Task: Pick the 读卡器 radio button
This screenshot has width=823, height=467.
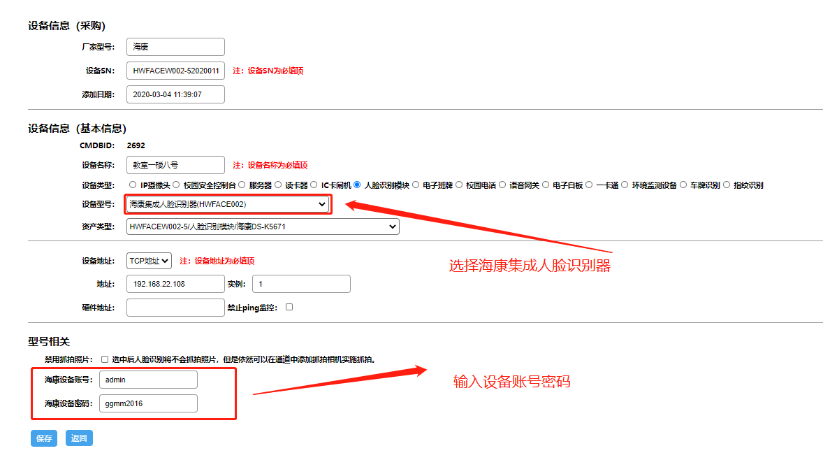Action: [278, 185]
